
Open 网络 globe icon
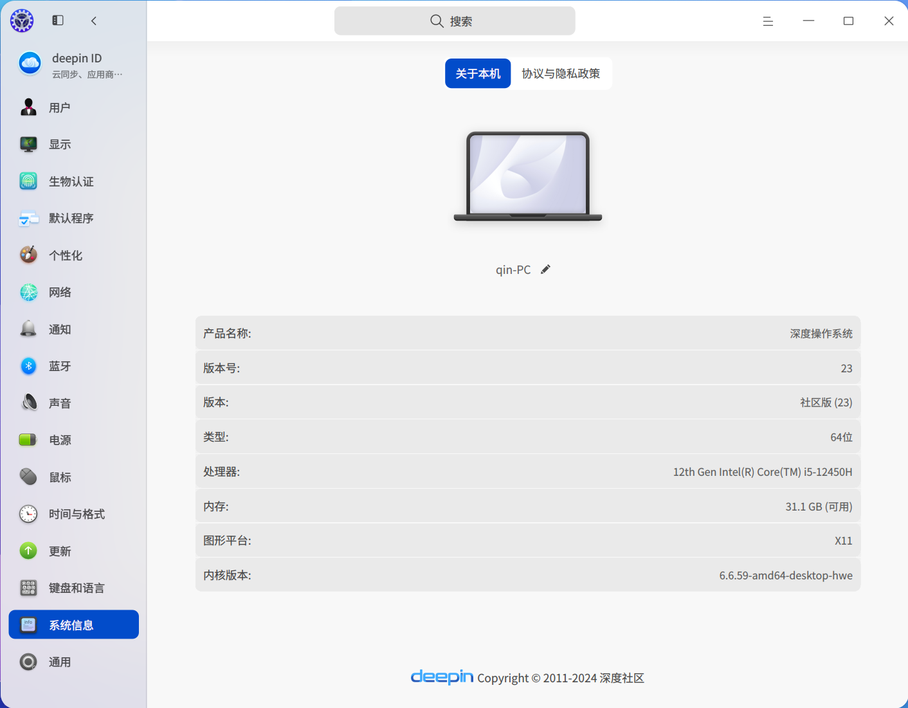pyautogui.click(x=28, y=292)
